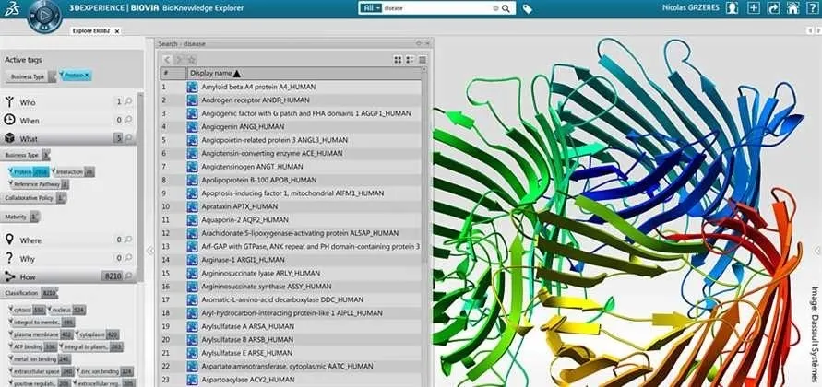Go to home via house icon
The height and width of the screenshot is (387, 822).
(792, 8)
